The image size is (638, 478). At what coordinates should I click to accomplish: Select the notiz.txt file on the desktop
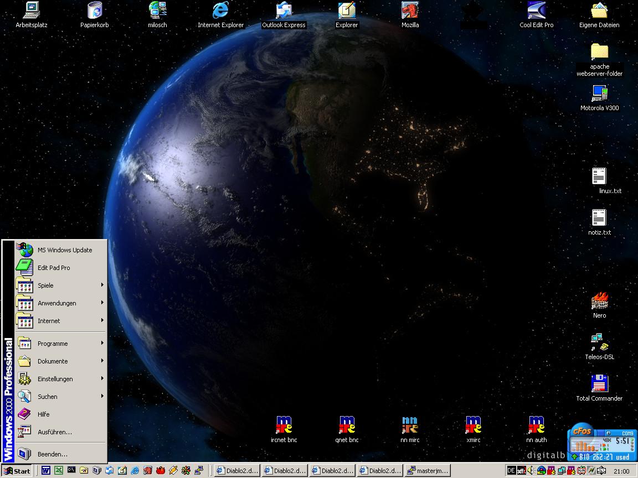click(x=599, y=223)
